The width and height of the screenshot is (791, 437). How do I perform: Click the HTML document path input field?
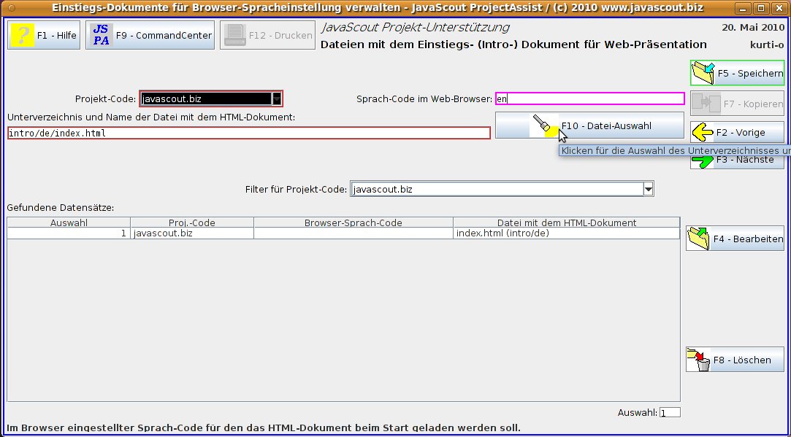click(248, 134)
